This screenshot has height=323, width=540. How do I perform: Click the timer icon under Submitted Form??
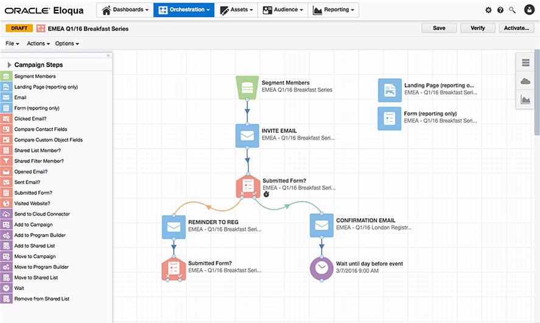click(266, 194)
